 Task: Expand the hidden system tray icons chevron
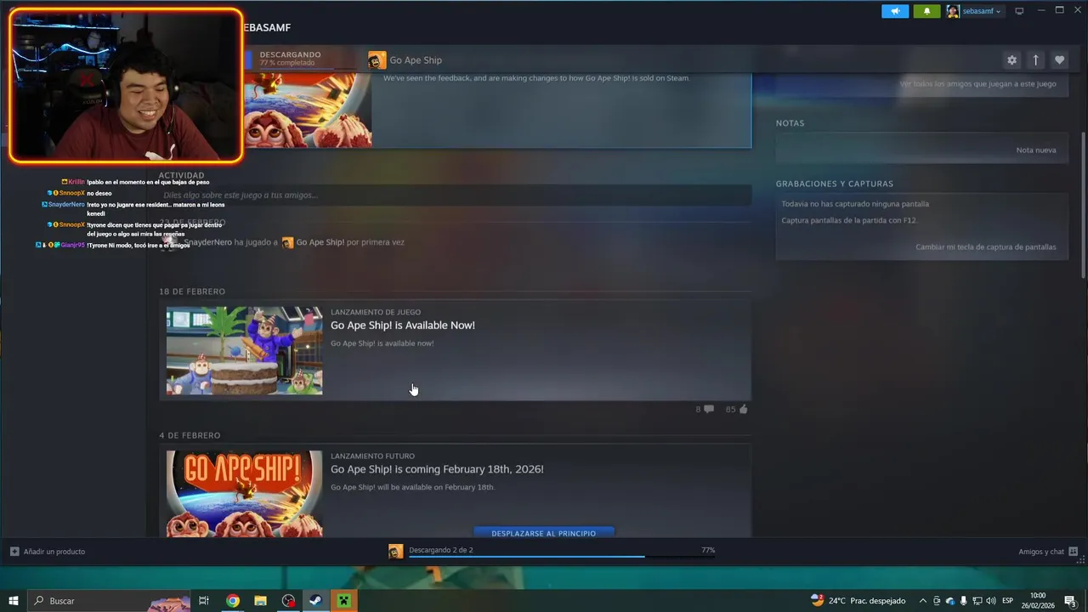tap(923, 601)
